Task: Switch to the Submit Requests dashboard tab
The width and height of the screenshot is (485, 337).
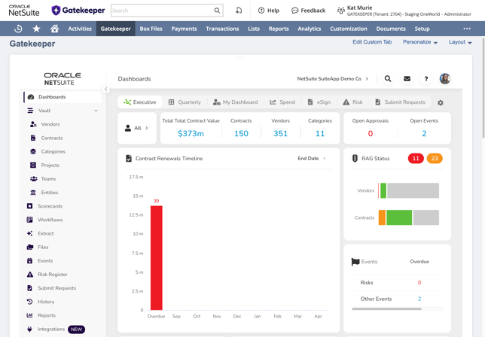Action: click(400, 102)
